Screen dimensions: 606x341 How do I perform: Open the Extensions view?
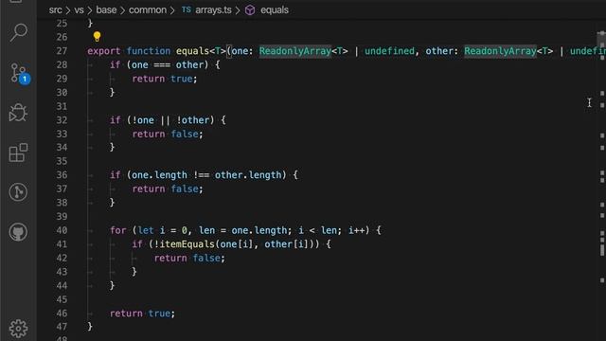tap(18, 153)
